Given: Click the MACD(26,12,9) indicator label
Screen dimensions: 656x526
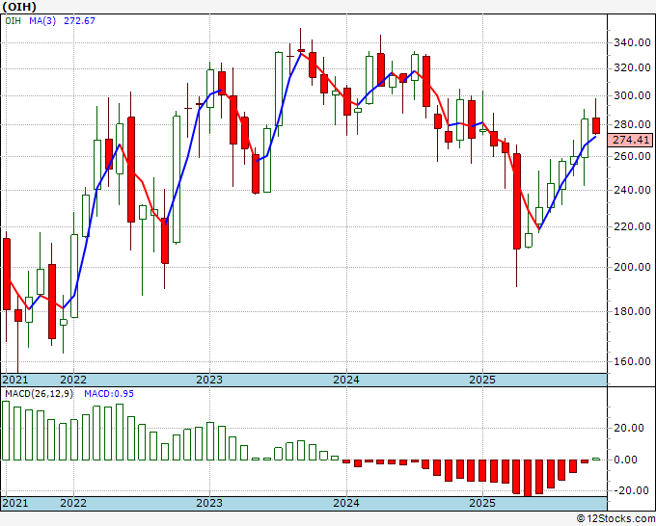Looking at the screenshot, I should (39, 394).
